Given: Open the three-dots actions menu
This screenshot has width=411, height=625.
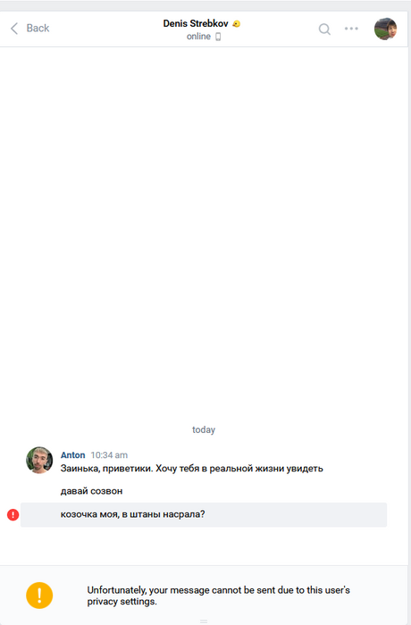Looking at the screenshot, I should click(x=351, y=29).
